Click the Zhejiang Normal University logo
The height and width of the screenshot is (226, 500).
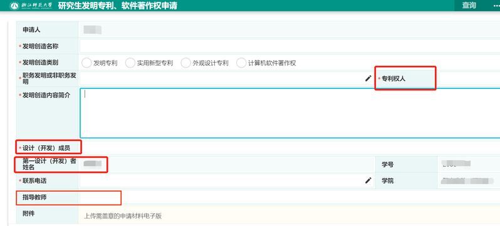(31, 6)
